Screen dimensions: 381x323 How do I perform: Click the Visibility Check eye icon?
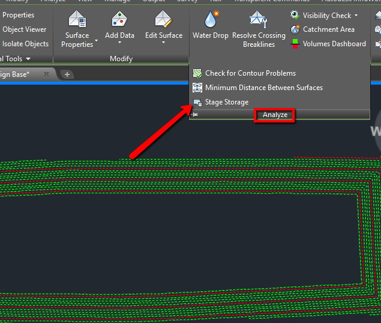point(295,15)
